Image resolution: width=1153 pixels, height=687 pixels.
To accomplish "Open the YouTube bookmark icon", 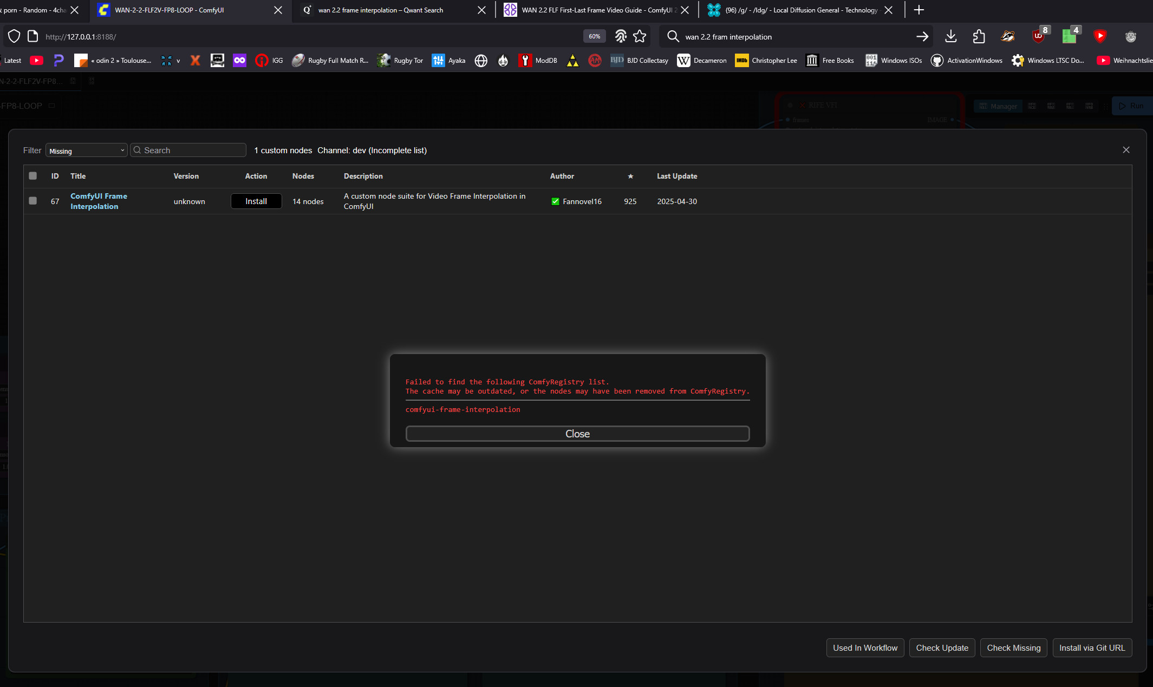I will (x=36, y=60).
